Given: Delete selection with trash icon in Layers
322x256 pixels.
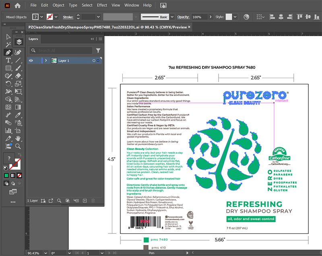Looking at the screenshot, I should 93,200.
